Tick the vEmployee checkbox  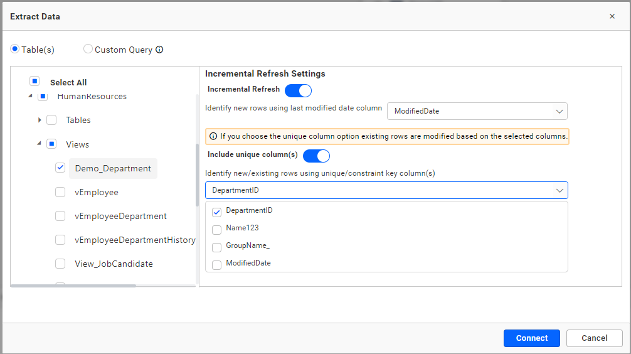(x=60, y=192)
